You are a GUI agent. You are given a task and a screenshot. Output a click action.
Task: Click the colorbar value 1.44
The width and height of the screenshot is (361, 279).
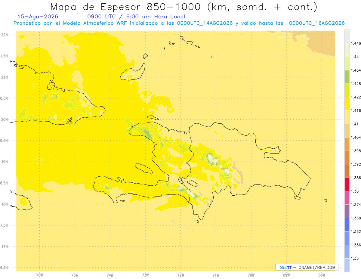pos(355,57)
